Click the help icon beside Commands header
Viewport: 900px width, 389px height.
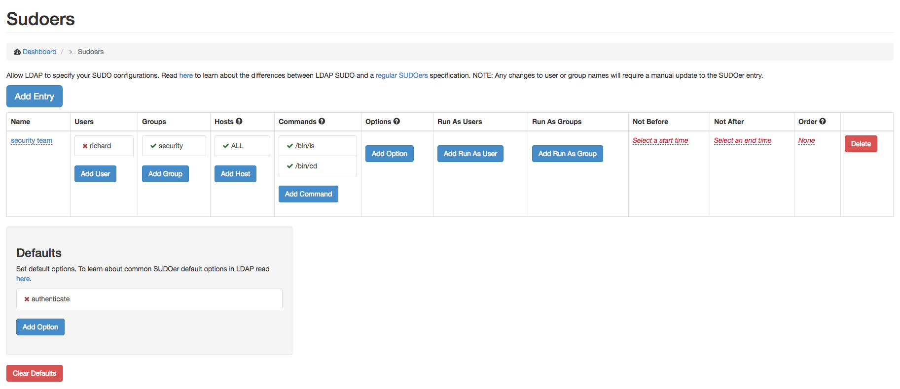click(x=322, y=121)
